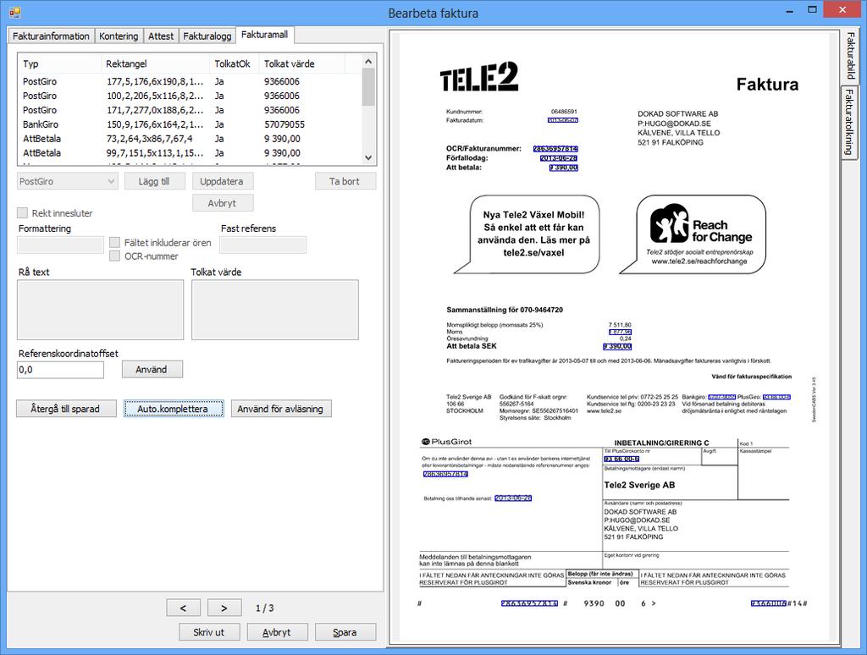Screen dimensions: 867x655
Task: Click the PlusGirot logo on payment slip
Action: 447,442
